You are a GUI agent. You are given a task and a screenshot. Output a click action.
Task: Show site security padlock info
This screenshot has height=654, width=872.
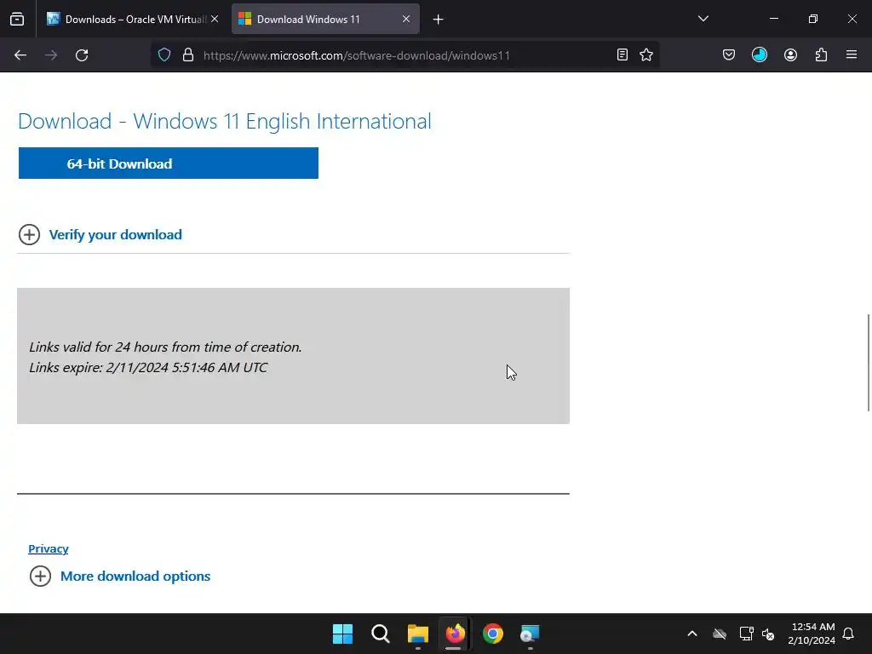188,55
